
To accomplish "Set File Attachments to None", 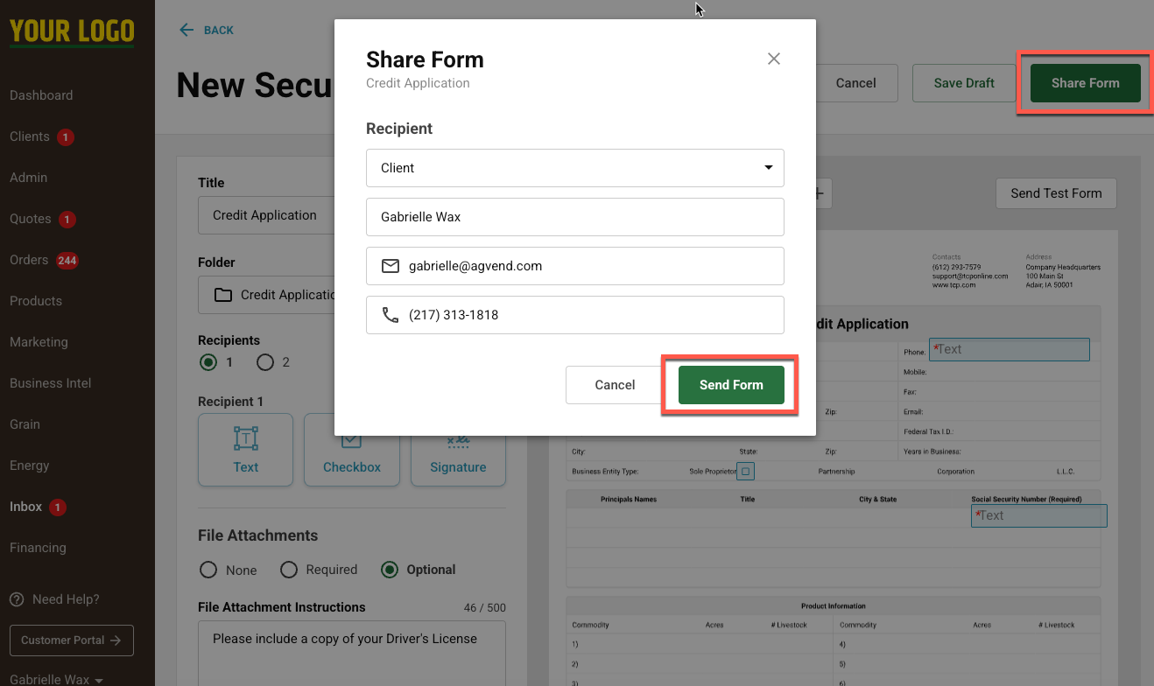I will pyautogui.click(x=208, y=570).
